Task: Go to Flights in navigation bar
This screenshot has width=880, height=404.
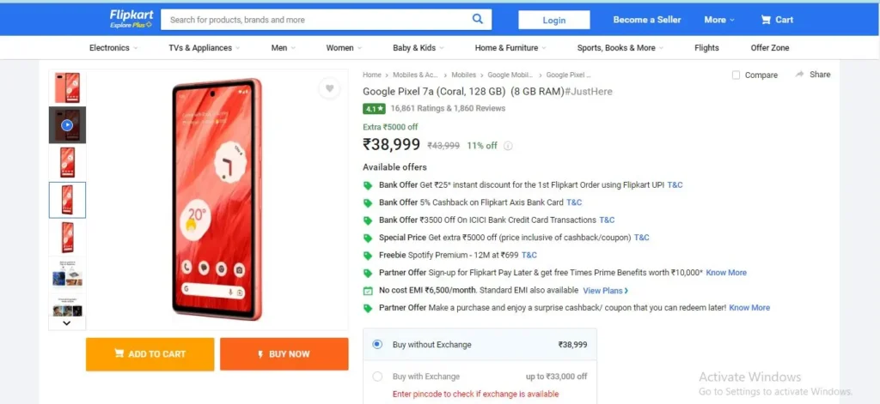Action: click(x=706, y=48)
